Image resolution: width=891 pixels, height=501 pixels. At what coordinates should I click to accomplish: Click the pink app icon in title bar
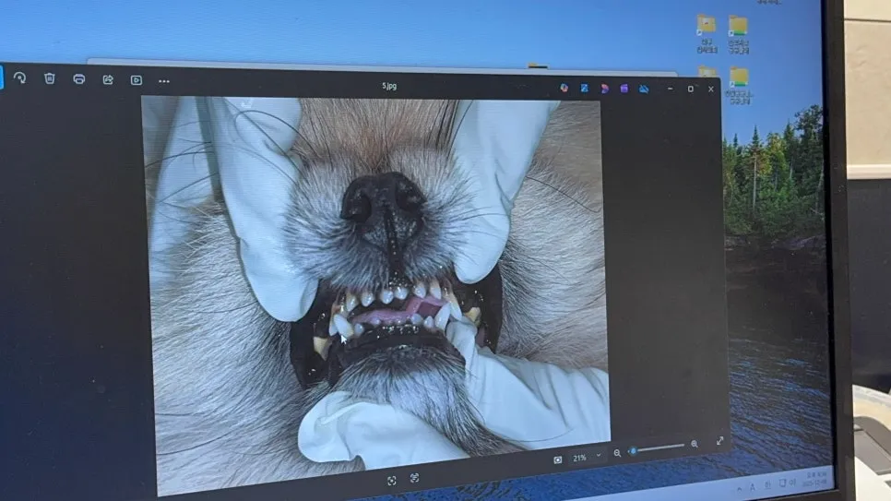tap(605, 89)
